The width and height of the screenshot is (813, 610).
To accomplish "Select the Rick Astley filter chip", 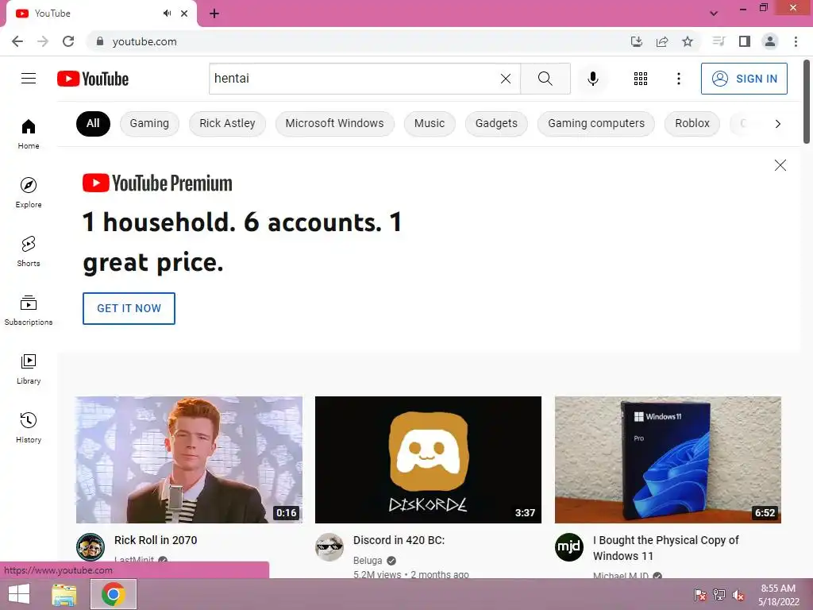I will click(227, 123).
